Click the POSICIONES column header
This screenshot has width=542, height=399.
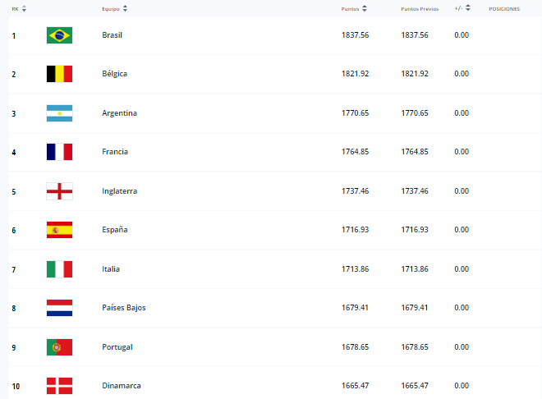click(504, 9)
